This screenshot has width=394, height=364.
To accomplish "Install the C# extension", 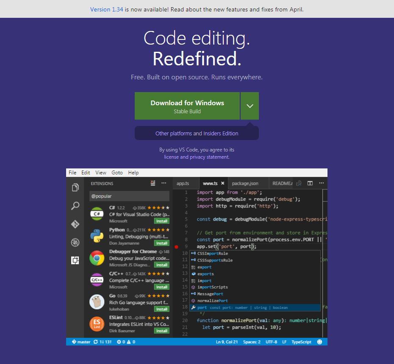I will pos(162,221).
